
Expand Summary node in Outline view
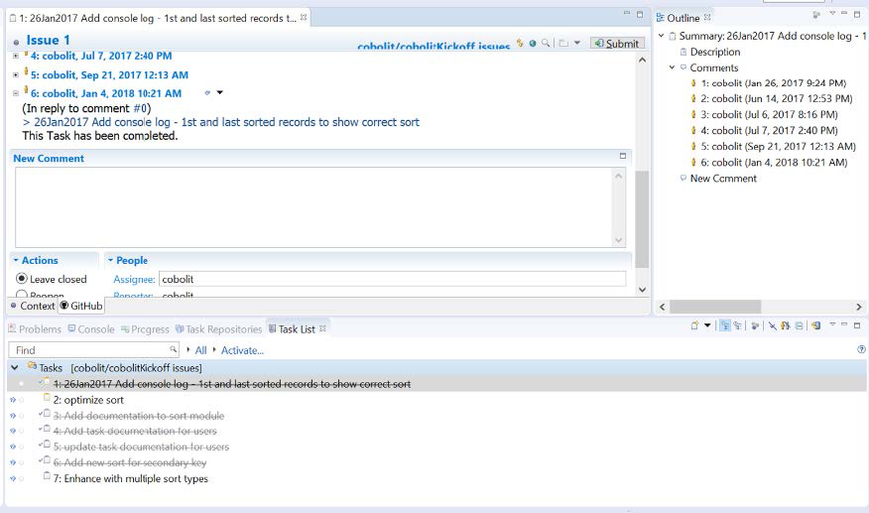click(x=661, y=36)
